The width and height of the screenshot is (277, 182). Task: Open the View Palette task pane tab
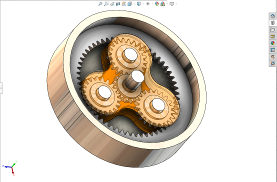272,36
